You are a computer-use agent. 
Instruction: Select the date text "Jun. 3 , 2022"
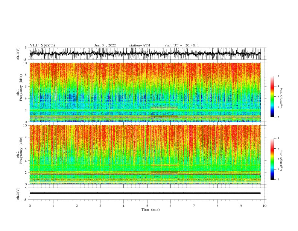[105, 45]
